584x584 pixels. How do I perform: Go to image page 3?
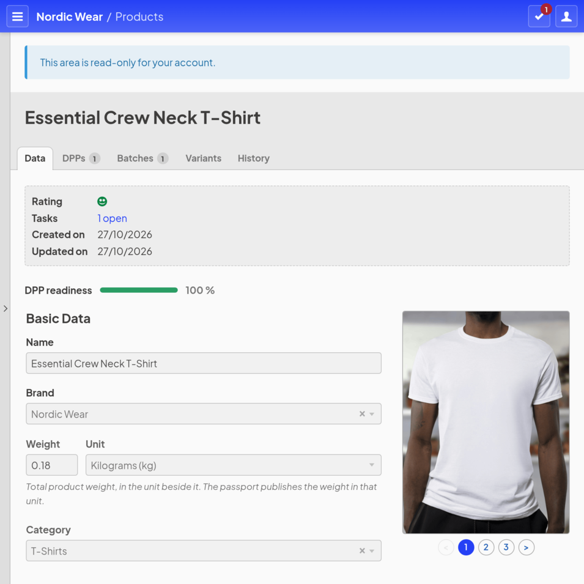(506, 547)
